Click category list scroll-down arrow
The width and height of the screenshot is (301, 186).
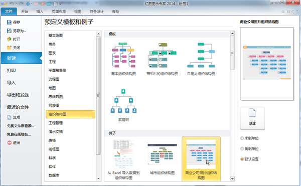pos(98,178)
